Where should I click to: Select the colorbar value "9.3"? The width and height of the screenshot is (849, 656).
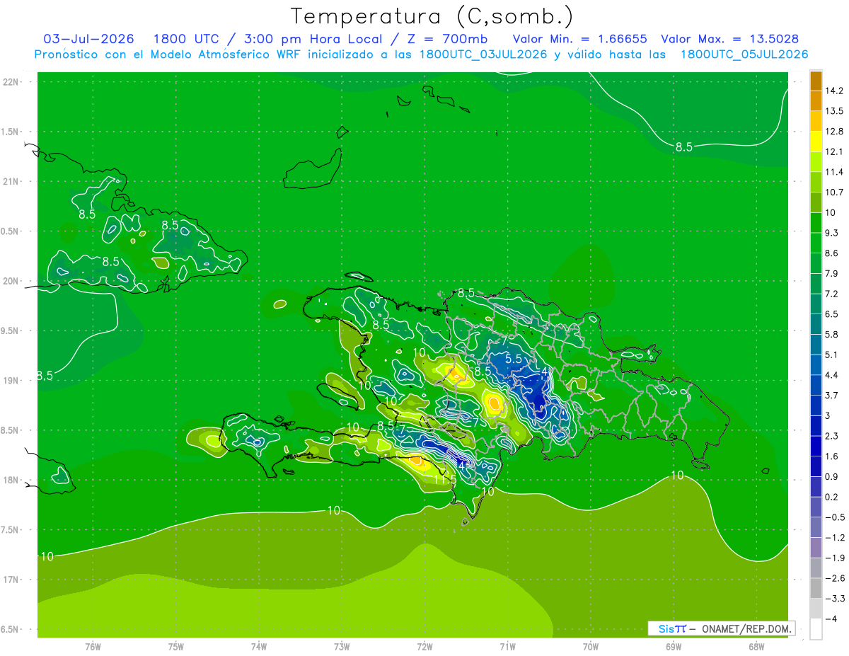[x=831, y=233]
